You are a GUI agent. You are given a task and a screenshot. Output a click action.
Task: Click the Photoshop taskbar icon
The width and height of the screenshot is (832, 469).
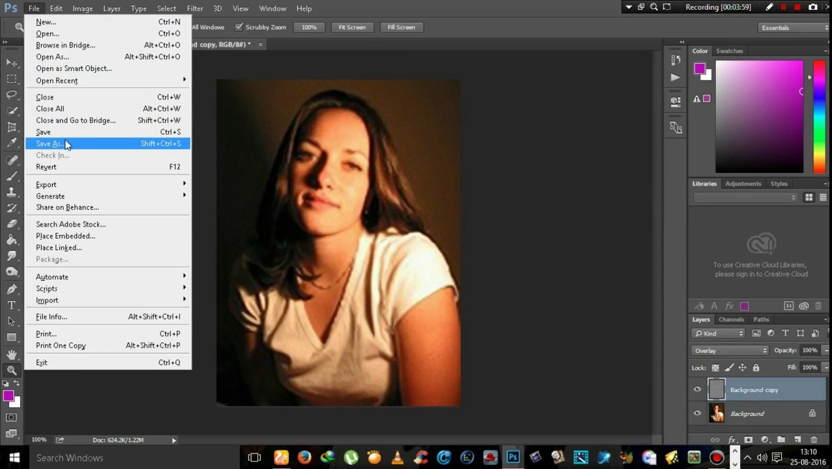pos(513,457)
